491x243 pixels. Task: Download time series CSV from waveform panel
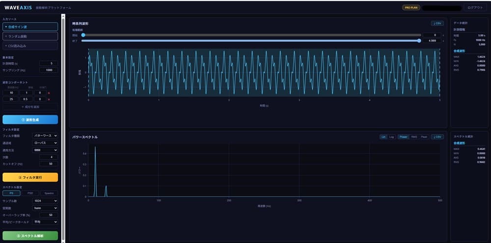[437, 24]
